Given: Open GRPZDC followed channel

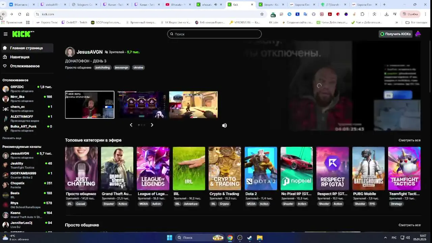Looking at the screenshot, I should coord(27,89).
